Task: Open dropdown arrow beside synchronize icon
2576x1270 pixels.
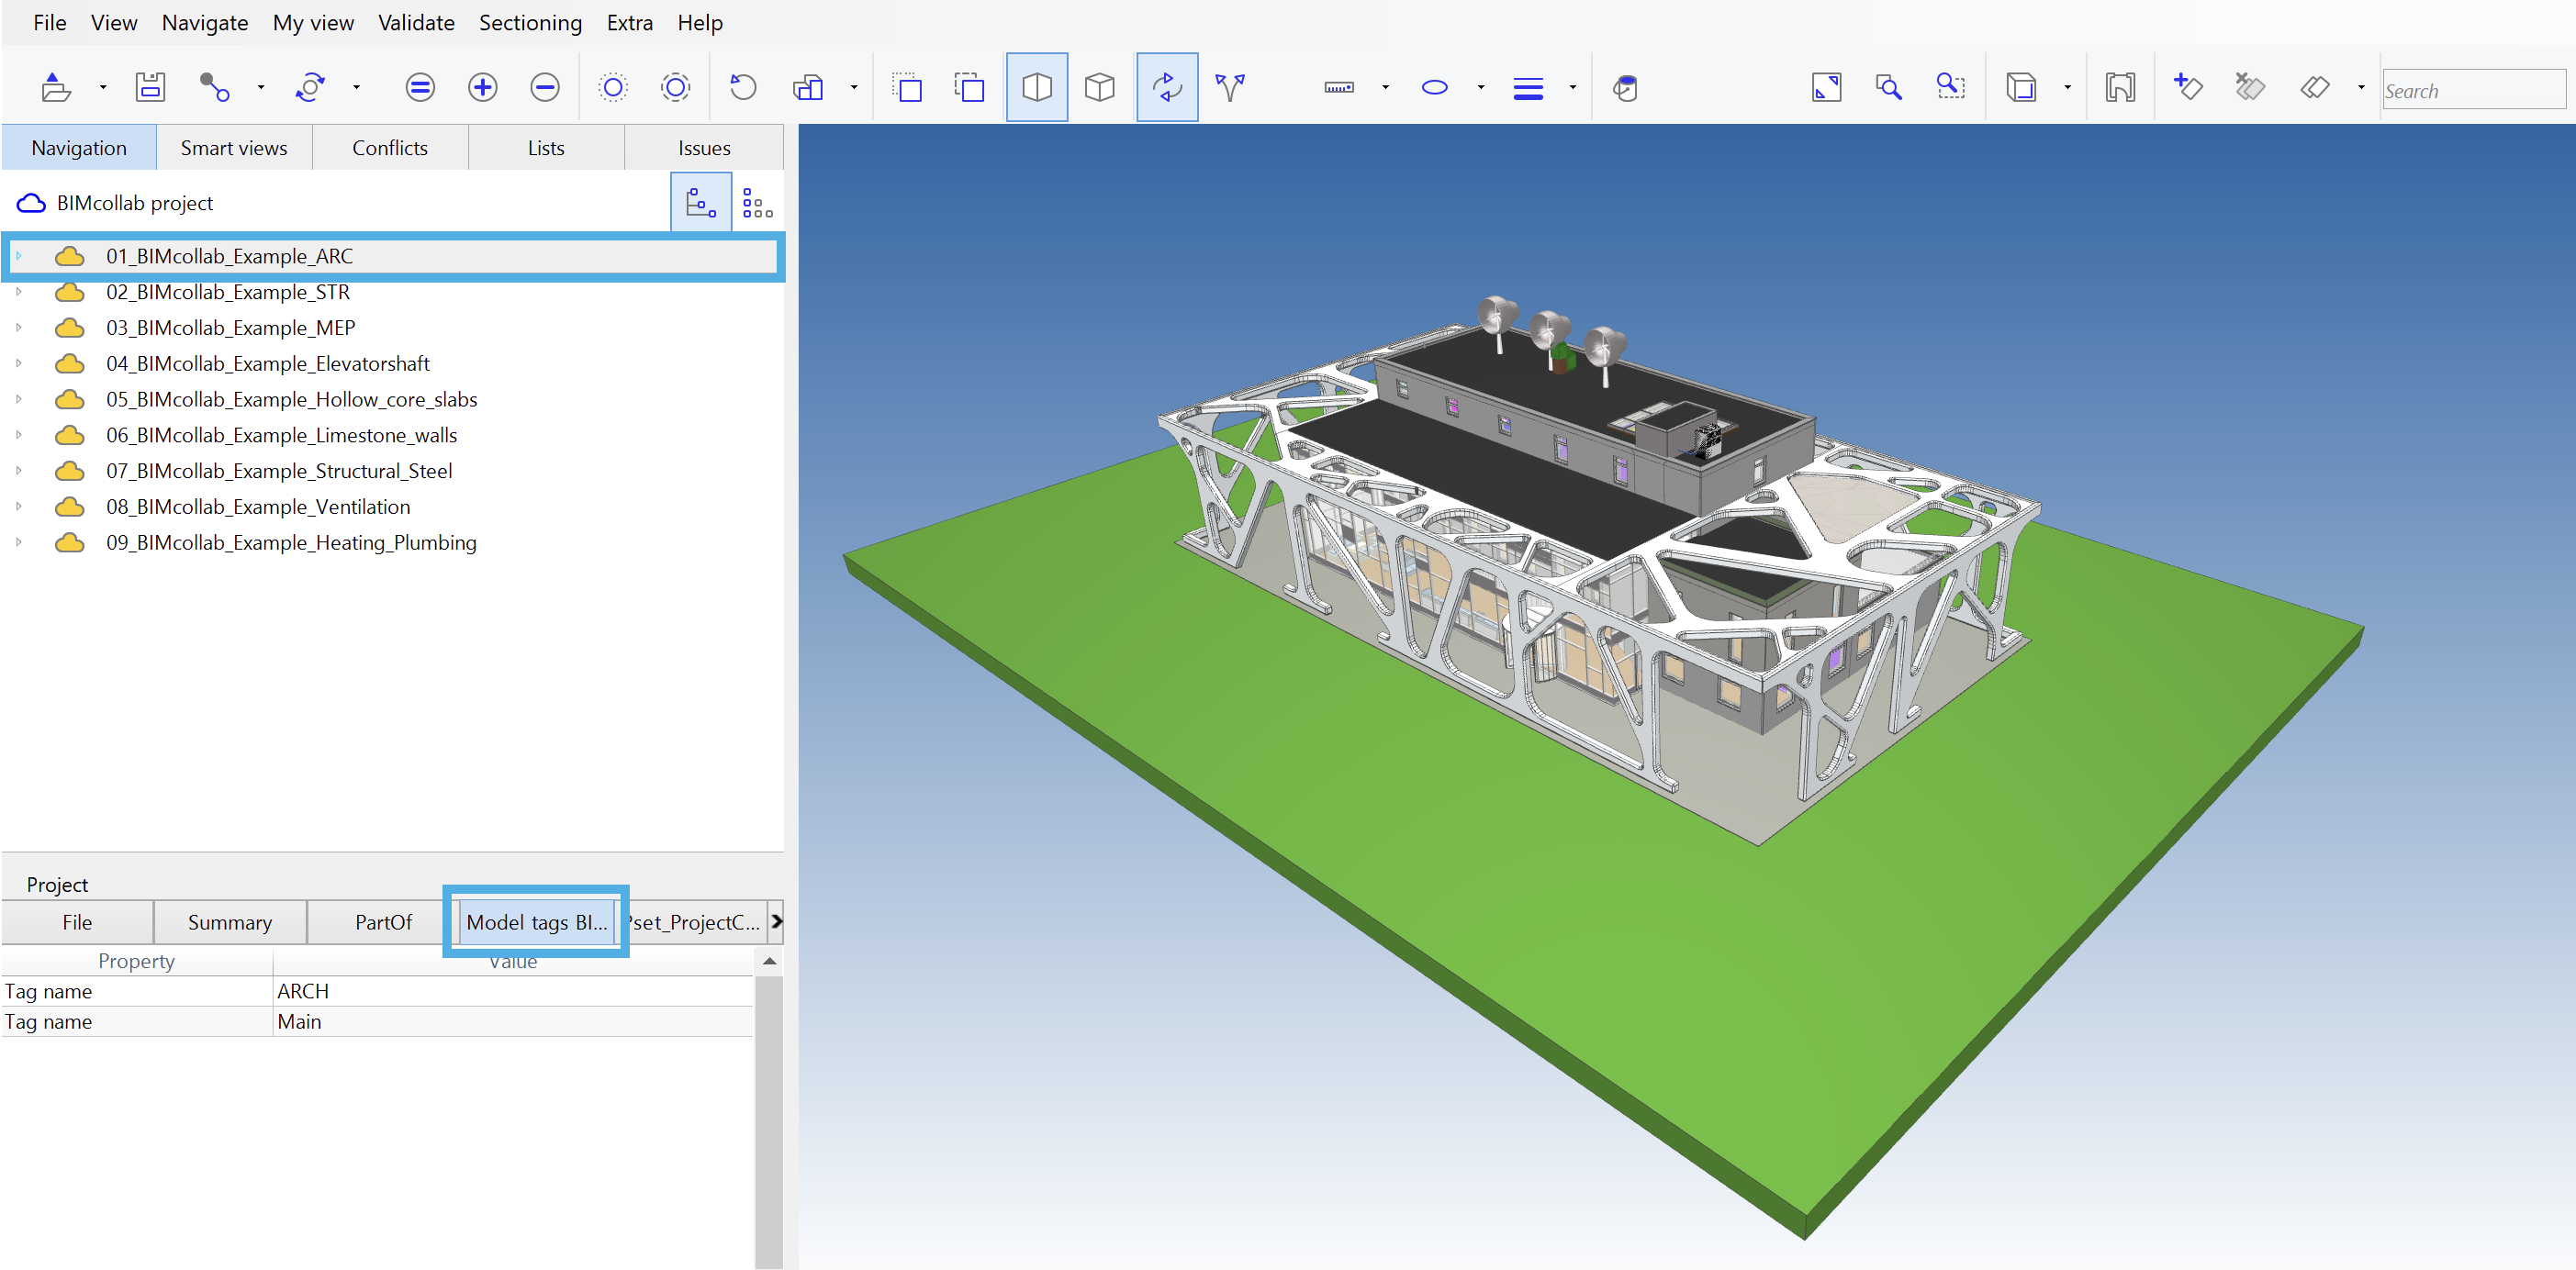Action: point(356,88)
